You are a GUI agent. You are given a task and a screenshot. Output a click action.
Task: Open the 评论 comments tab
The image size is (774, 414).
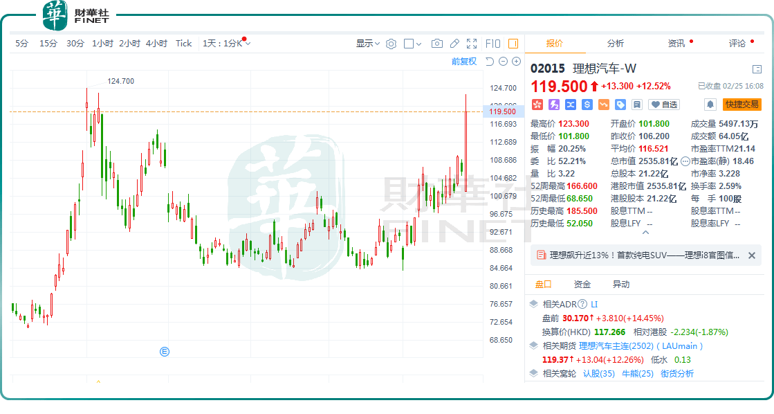737,44
